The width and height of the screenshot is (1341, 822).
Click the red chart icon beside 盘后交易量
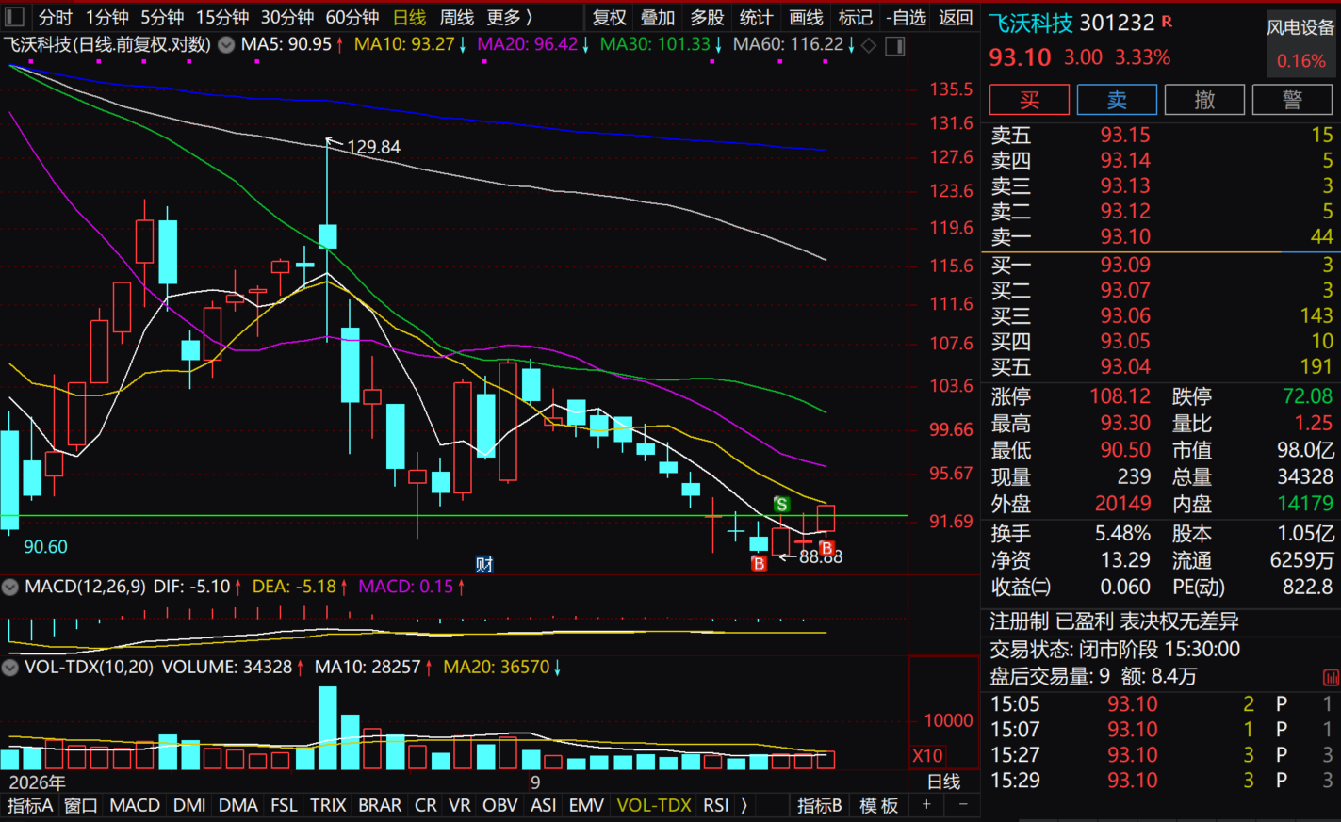(x=1331, y=677)
